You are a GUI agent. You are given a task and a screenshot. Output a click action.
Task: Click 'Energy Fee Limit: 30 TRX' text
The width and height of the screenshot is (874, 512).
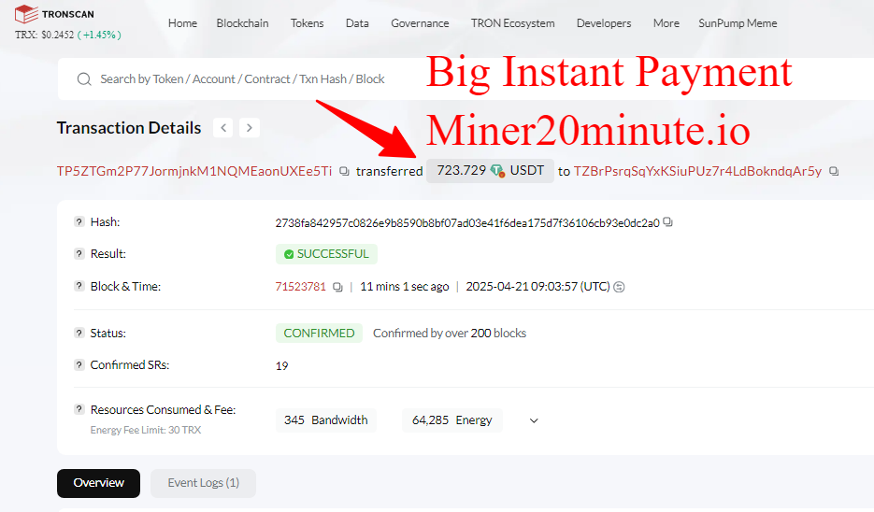click(146, 430)
